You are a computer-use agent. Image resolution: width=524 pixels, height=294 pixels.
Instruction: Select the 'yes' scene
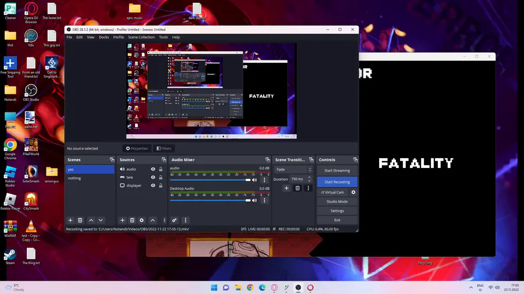coord(90,170)
